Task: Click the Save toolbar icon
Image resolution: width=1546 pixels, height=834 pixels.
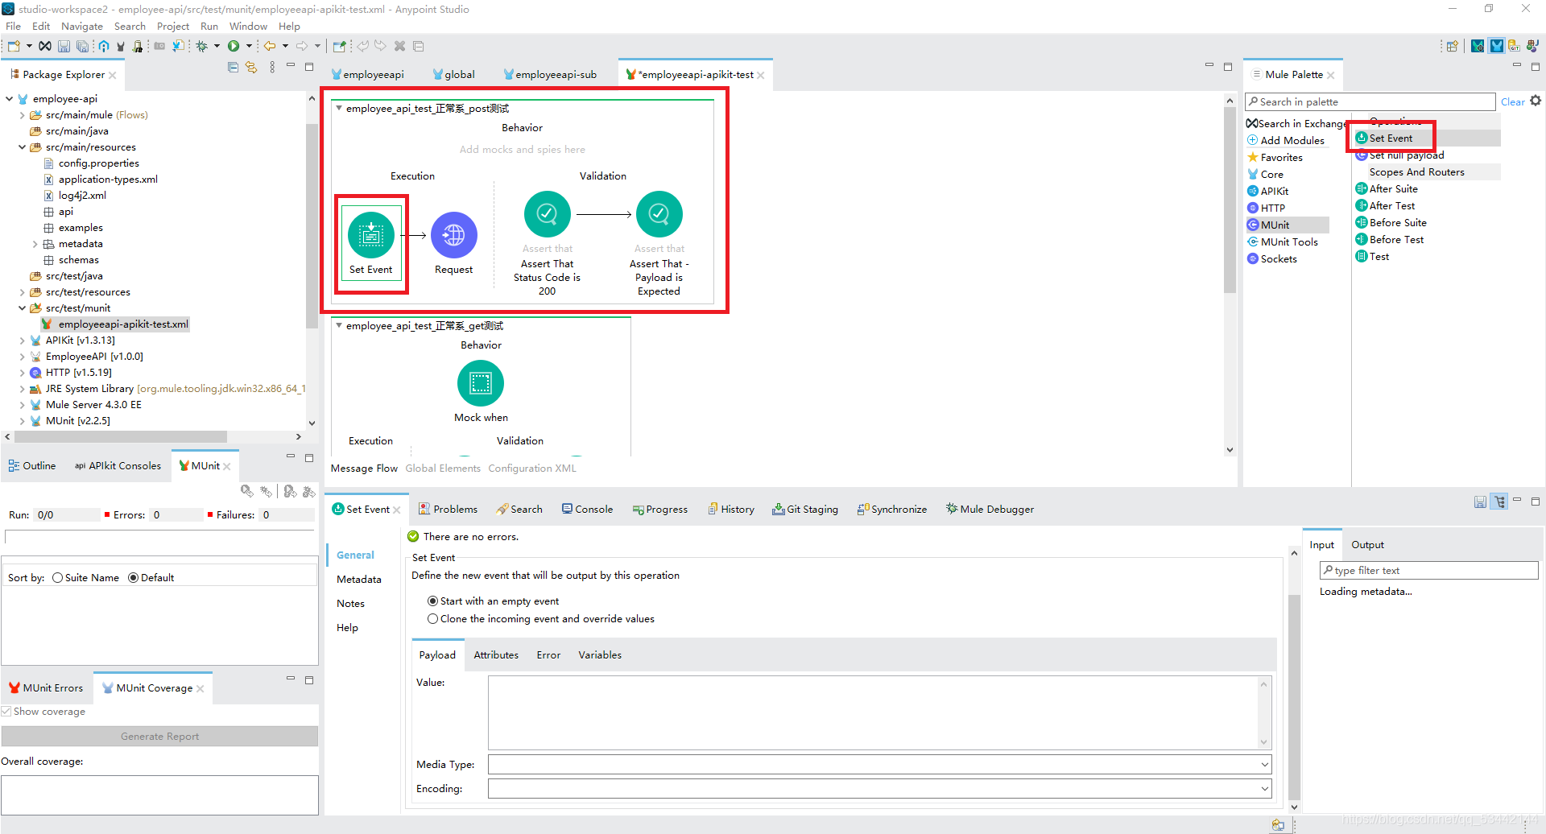Action: 64,46
